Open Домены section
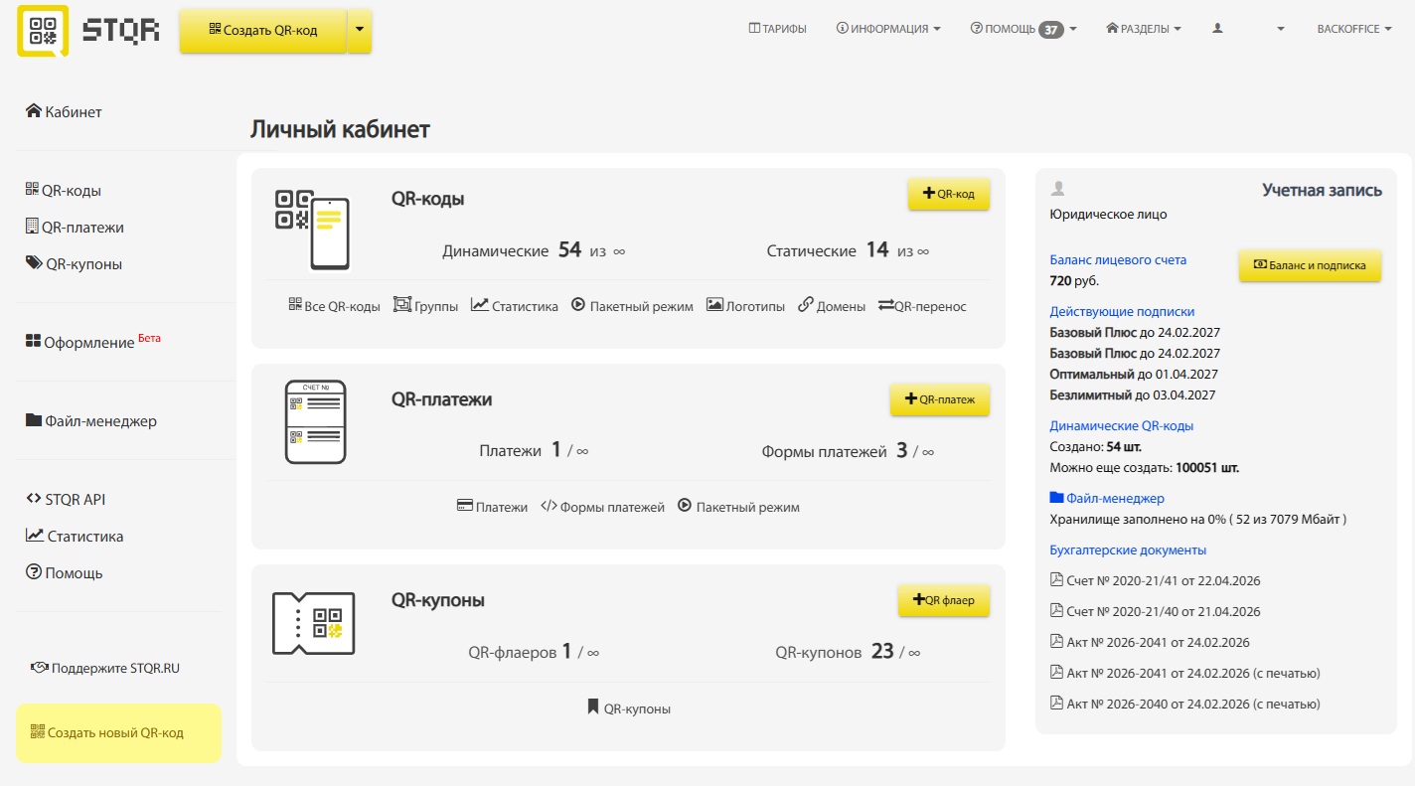Image resolution: width=1415 pixels, height=786 pixels. (832, 306)
